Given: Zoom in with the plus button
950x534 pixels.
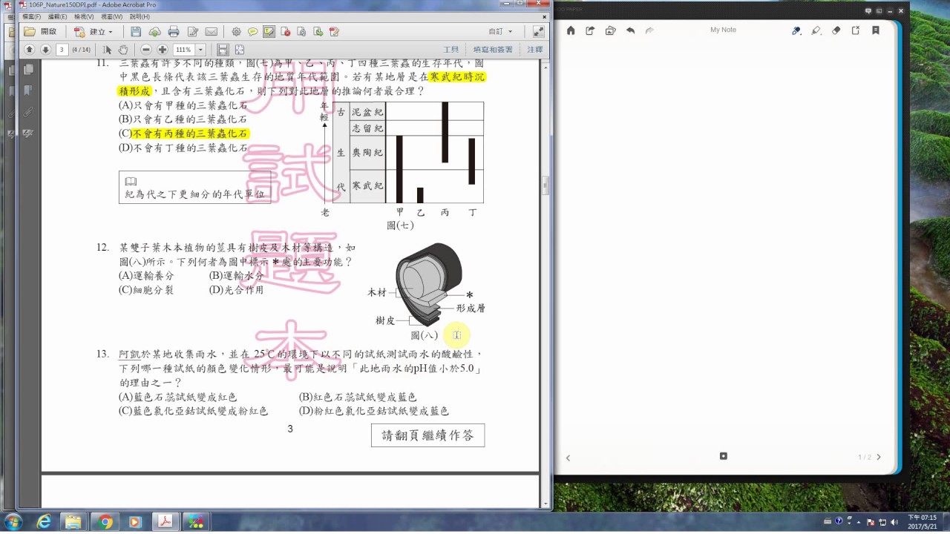Looking at the screenshot, I should pyautogui.click(x=162, y=50).
